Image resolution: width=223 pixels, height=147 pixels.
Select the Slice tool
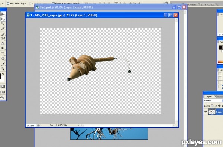click(x=3, y=29)
